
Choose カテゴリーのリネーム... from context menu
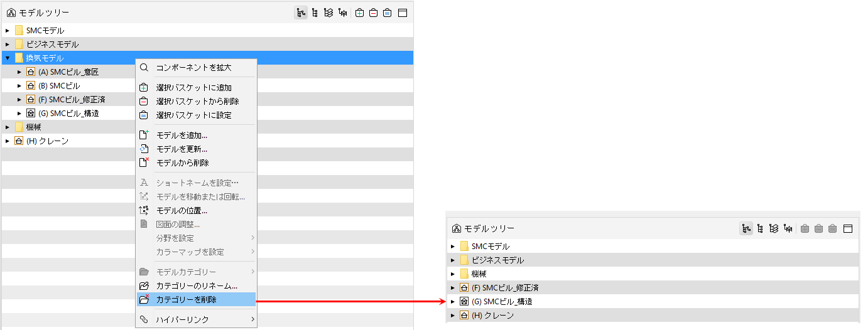click(197, 286)
